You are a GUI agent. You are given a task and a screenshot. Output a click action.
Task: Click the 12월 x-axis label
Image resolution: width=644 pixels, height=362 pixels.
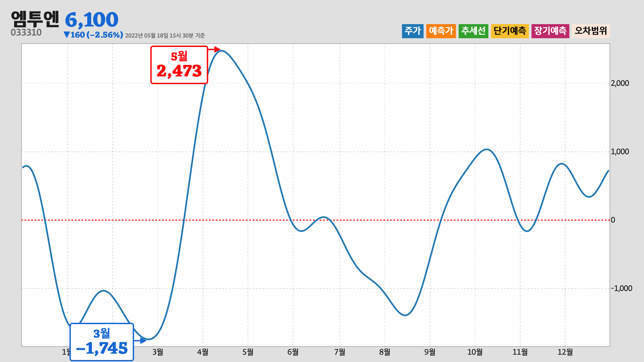click(565, 352)
